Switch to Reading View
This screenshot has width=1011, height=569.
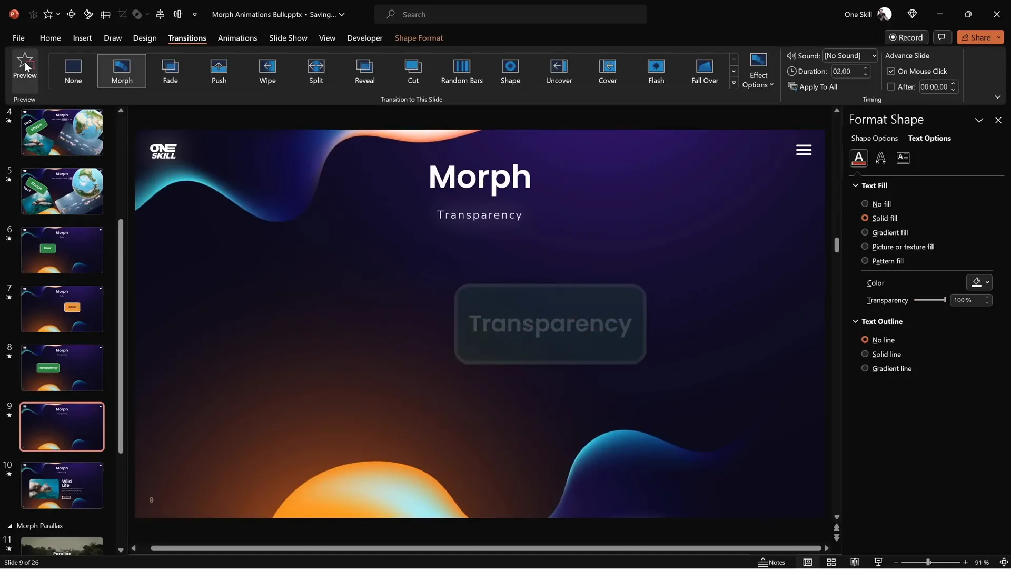[x=855, y=562]
